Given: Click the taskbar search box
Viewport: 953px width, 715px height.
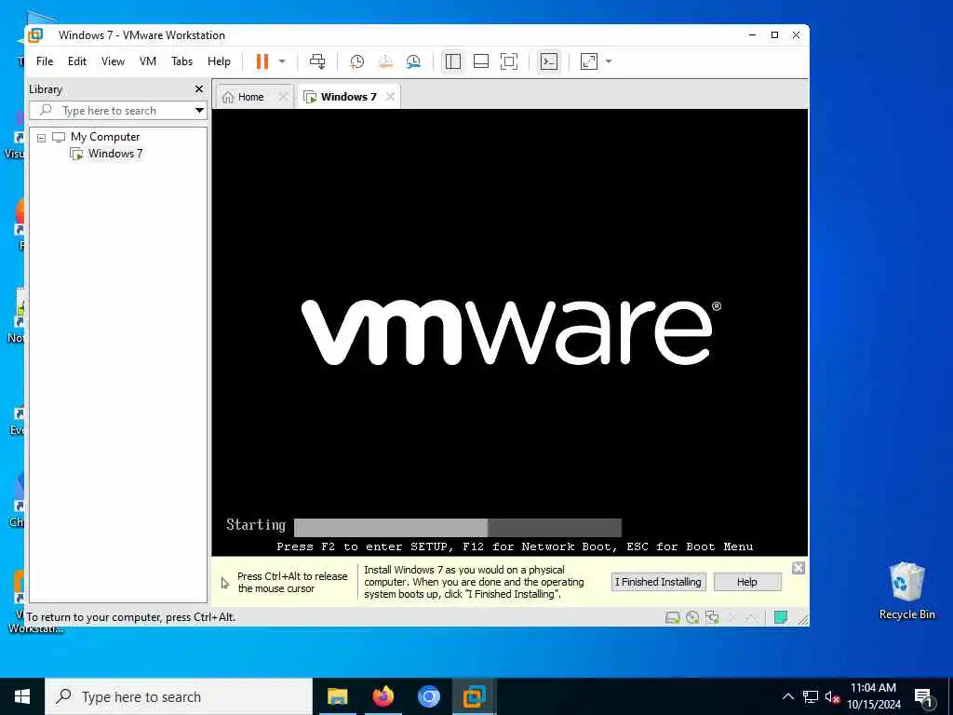Looking at the screenshot, I should click(x=179, y=696).
